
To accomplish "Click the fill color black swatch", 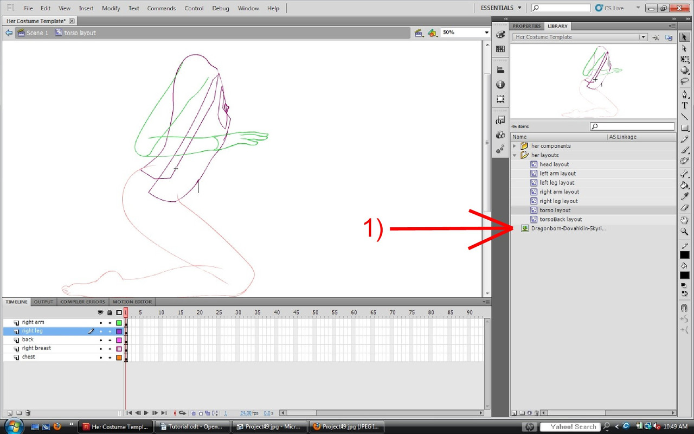I will click(x=685, y=275).
